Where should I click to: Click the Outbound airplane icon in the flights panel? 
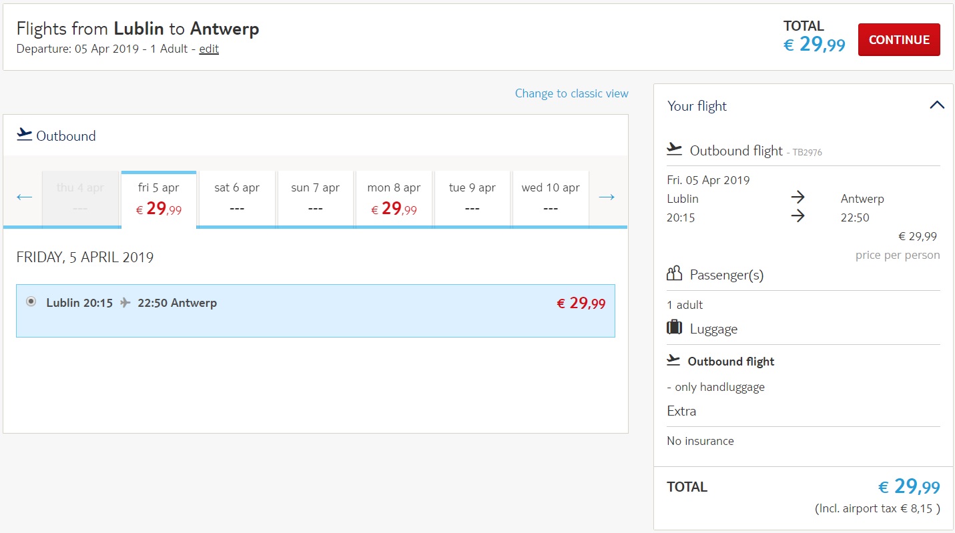click(x=25, y=134)
